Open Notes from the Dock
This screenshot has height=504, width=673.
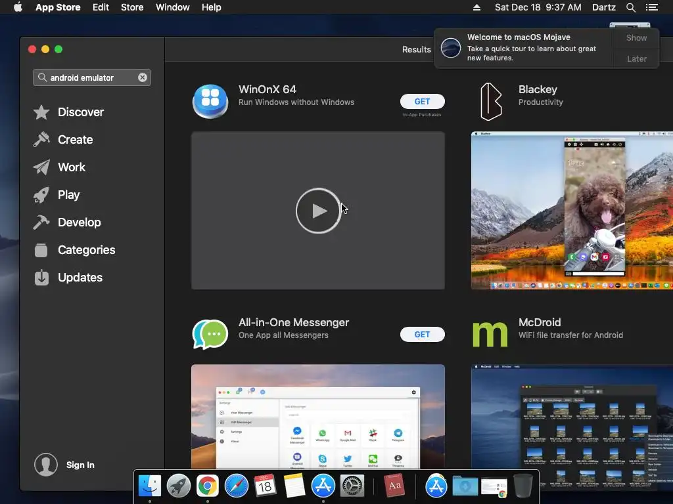point(294,486)
